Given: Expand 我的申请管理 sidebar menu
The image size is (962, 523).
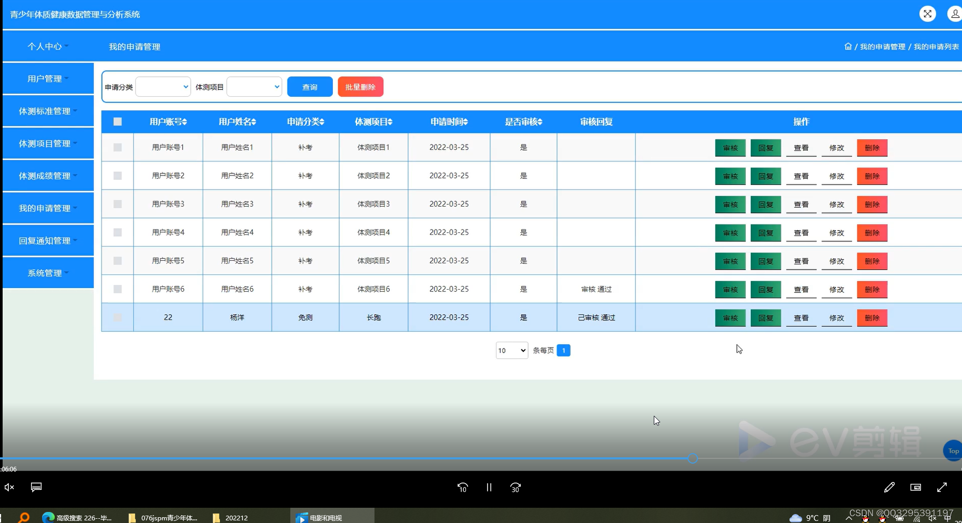Looking at the screenshot, I should point(48,208).
